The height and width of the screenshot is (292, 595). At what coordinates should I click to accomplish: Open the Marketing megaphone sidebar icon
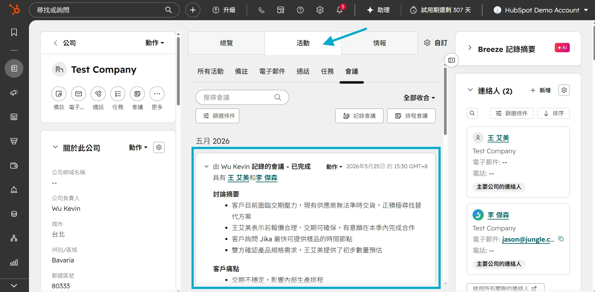point(14,93)
